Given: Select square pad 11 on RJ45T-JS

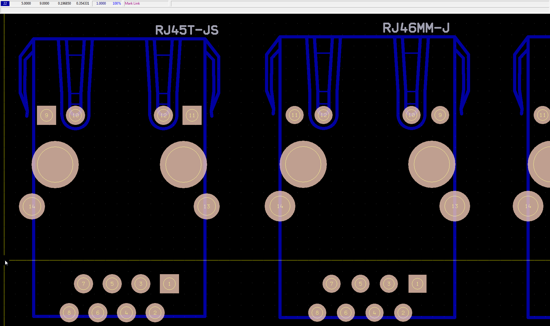Looking at the screenshot, I should (192, 115).
